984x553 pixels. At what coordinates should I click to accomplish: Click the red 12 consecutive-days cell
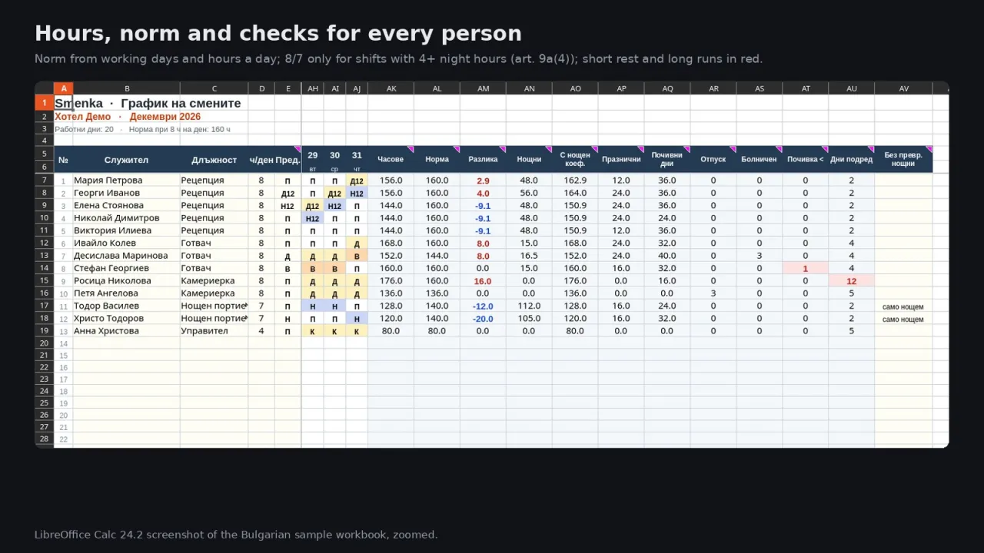(x=852, y=281)
